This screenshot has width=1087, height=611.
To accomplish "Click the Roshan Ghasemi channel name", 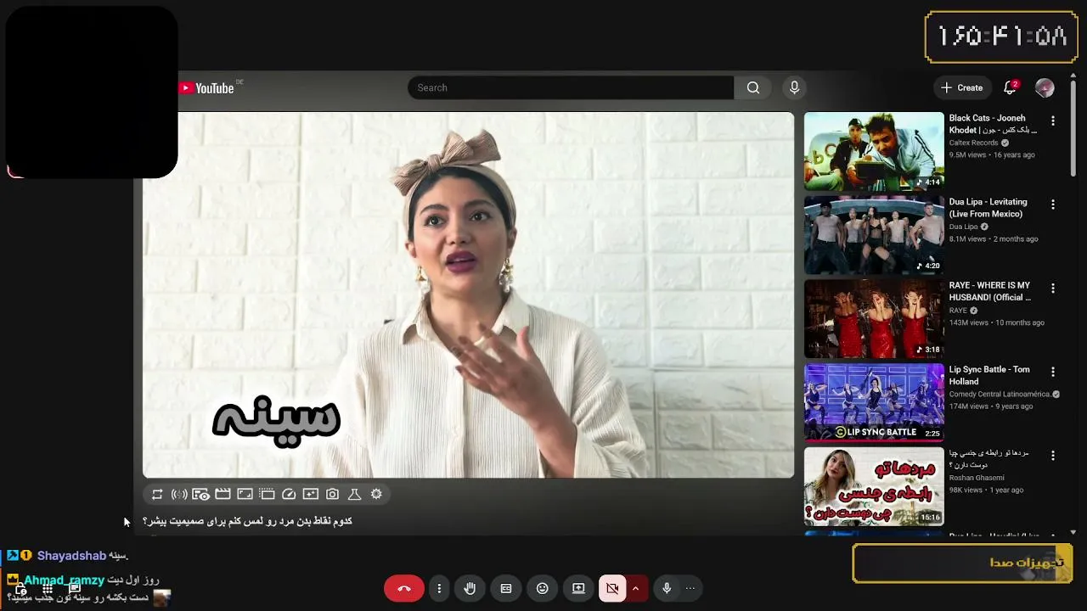I will (977, 478).
